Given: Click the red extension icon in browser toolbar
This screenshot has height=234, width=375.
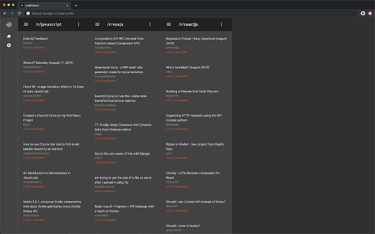Looking at the screenshot, I should (x=370, y=13).
